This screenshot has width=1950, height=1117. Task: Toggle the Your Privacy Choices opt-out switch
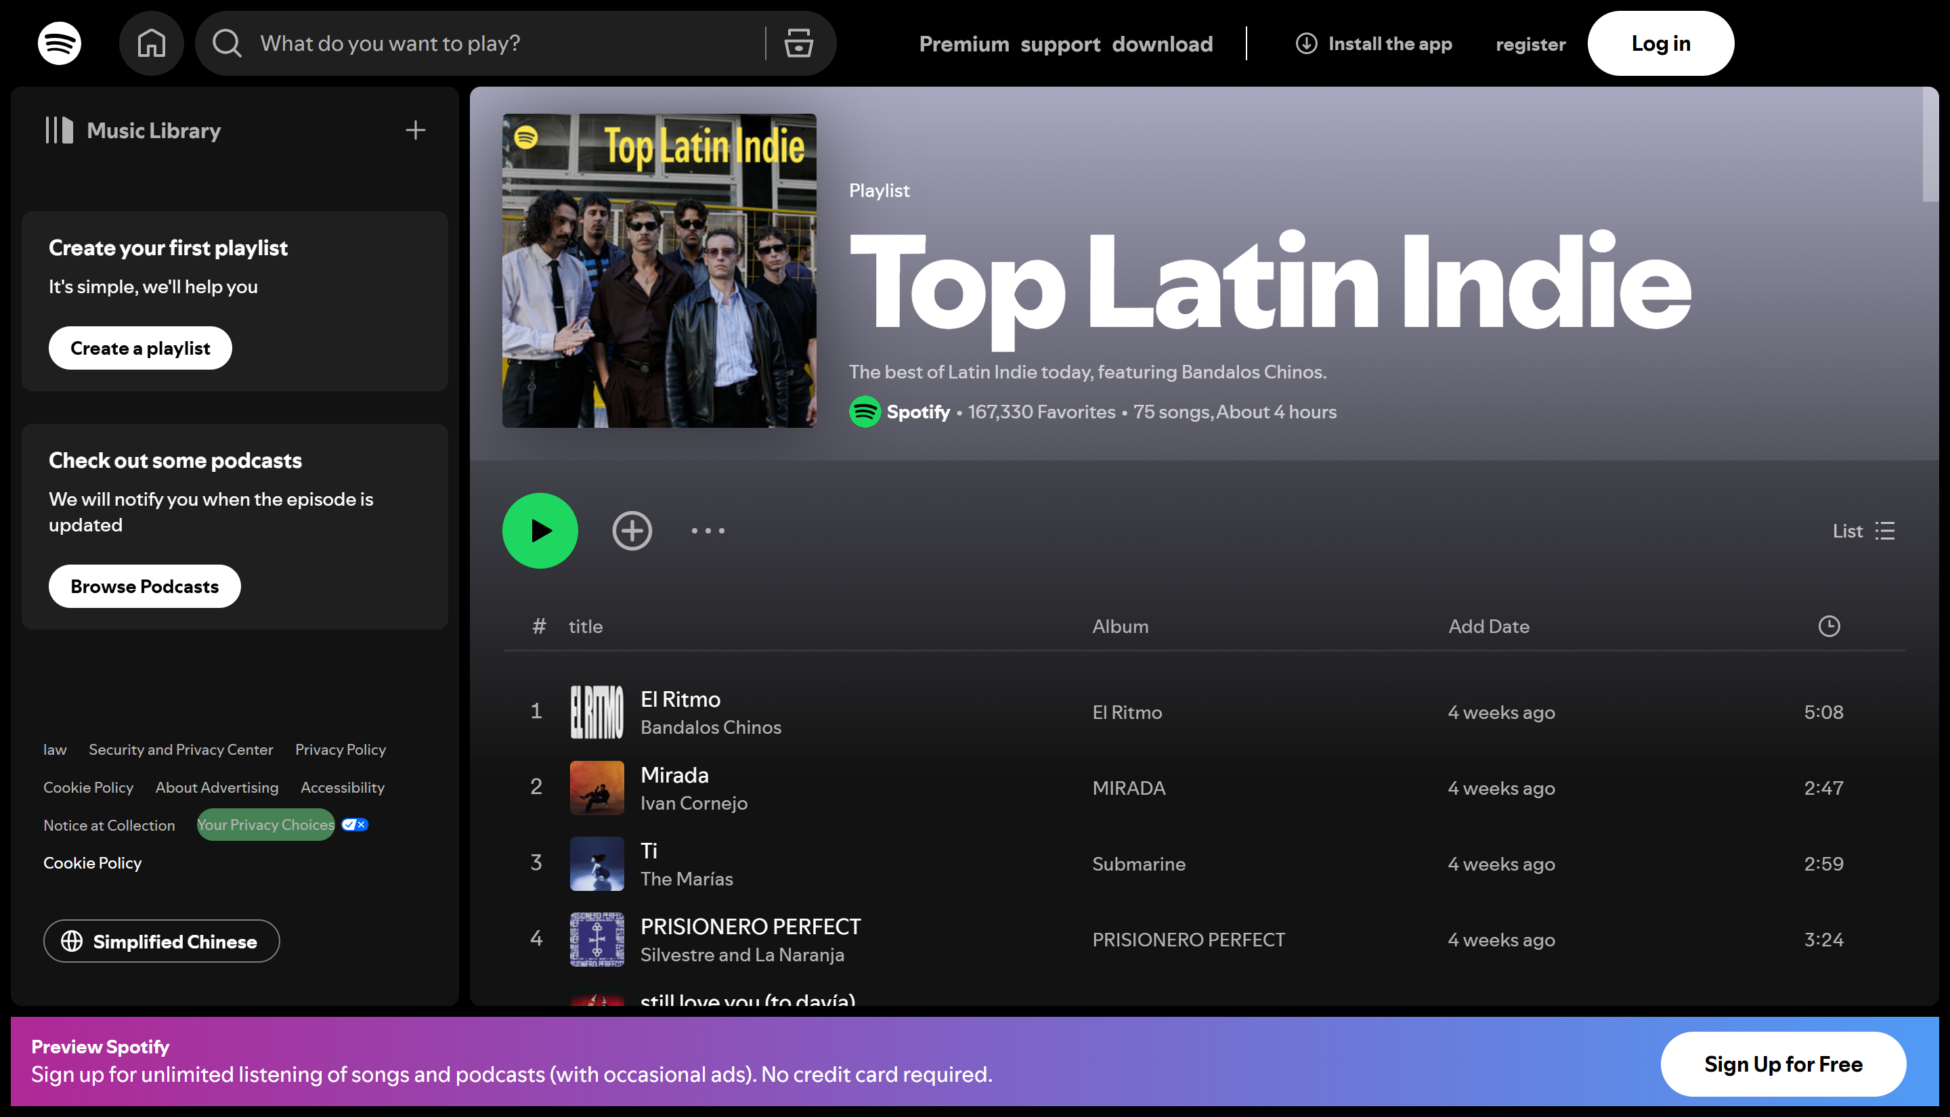[353, 824]
